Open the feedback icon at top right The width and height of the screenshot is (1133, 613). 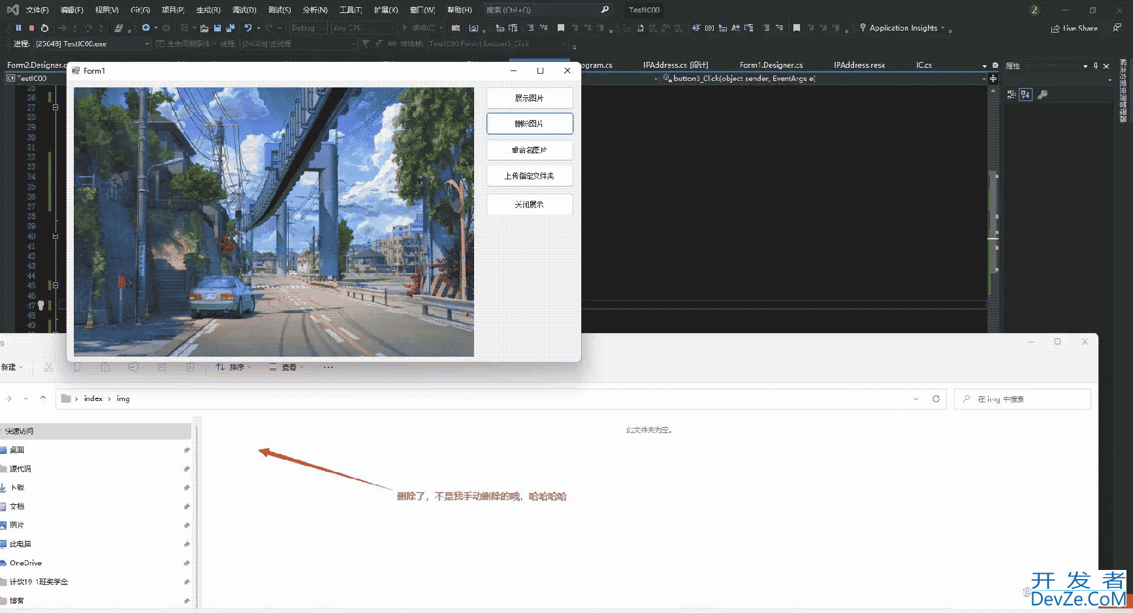[1117, 28]
